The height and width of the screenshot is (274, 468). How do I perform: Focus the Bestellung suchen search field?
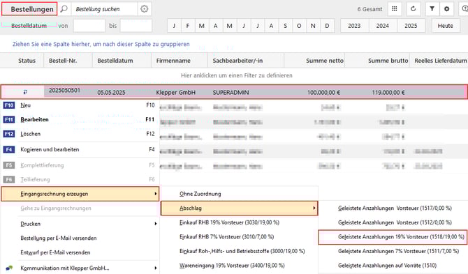pos(104,9)
